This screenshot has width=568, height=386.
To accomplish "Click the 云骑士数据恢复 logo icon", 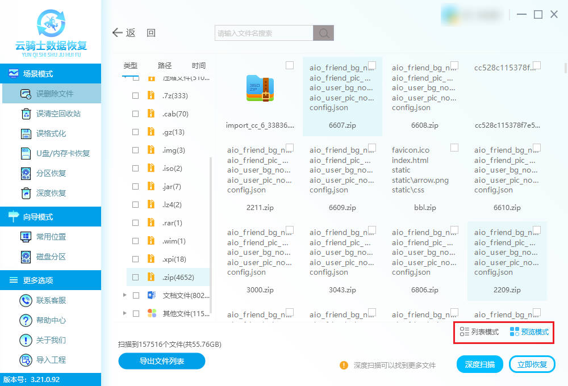I will pyautogui.click(x=51, y=23).
